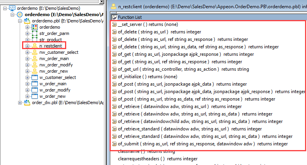Select the nw_order_modify tree item

pos(56,65)
